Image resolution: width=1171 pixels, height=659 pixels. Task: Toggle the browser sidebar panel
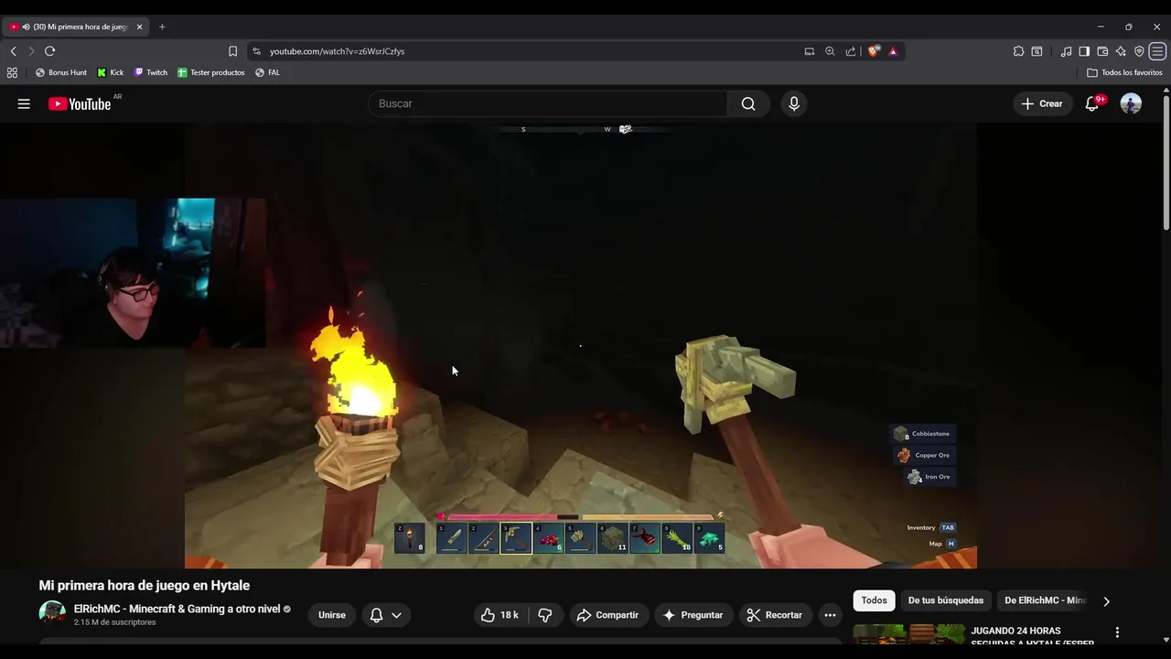tap(1084, 51)
